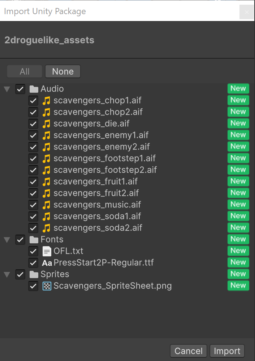Click the Sprites folder icon
The height and width of the screenshot is (361, 255).
point(34,274)
